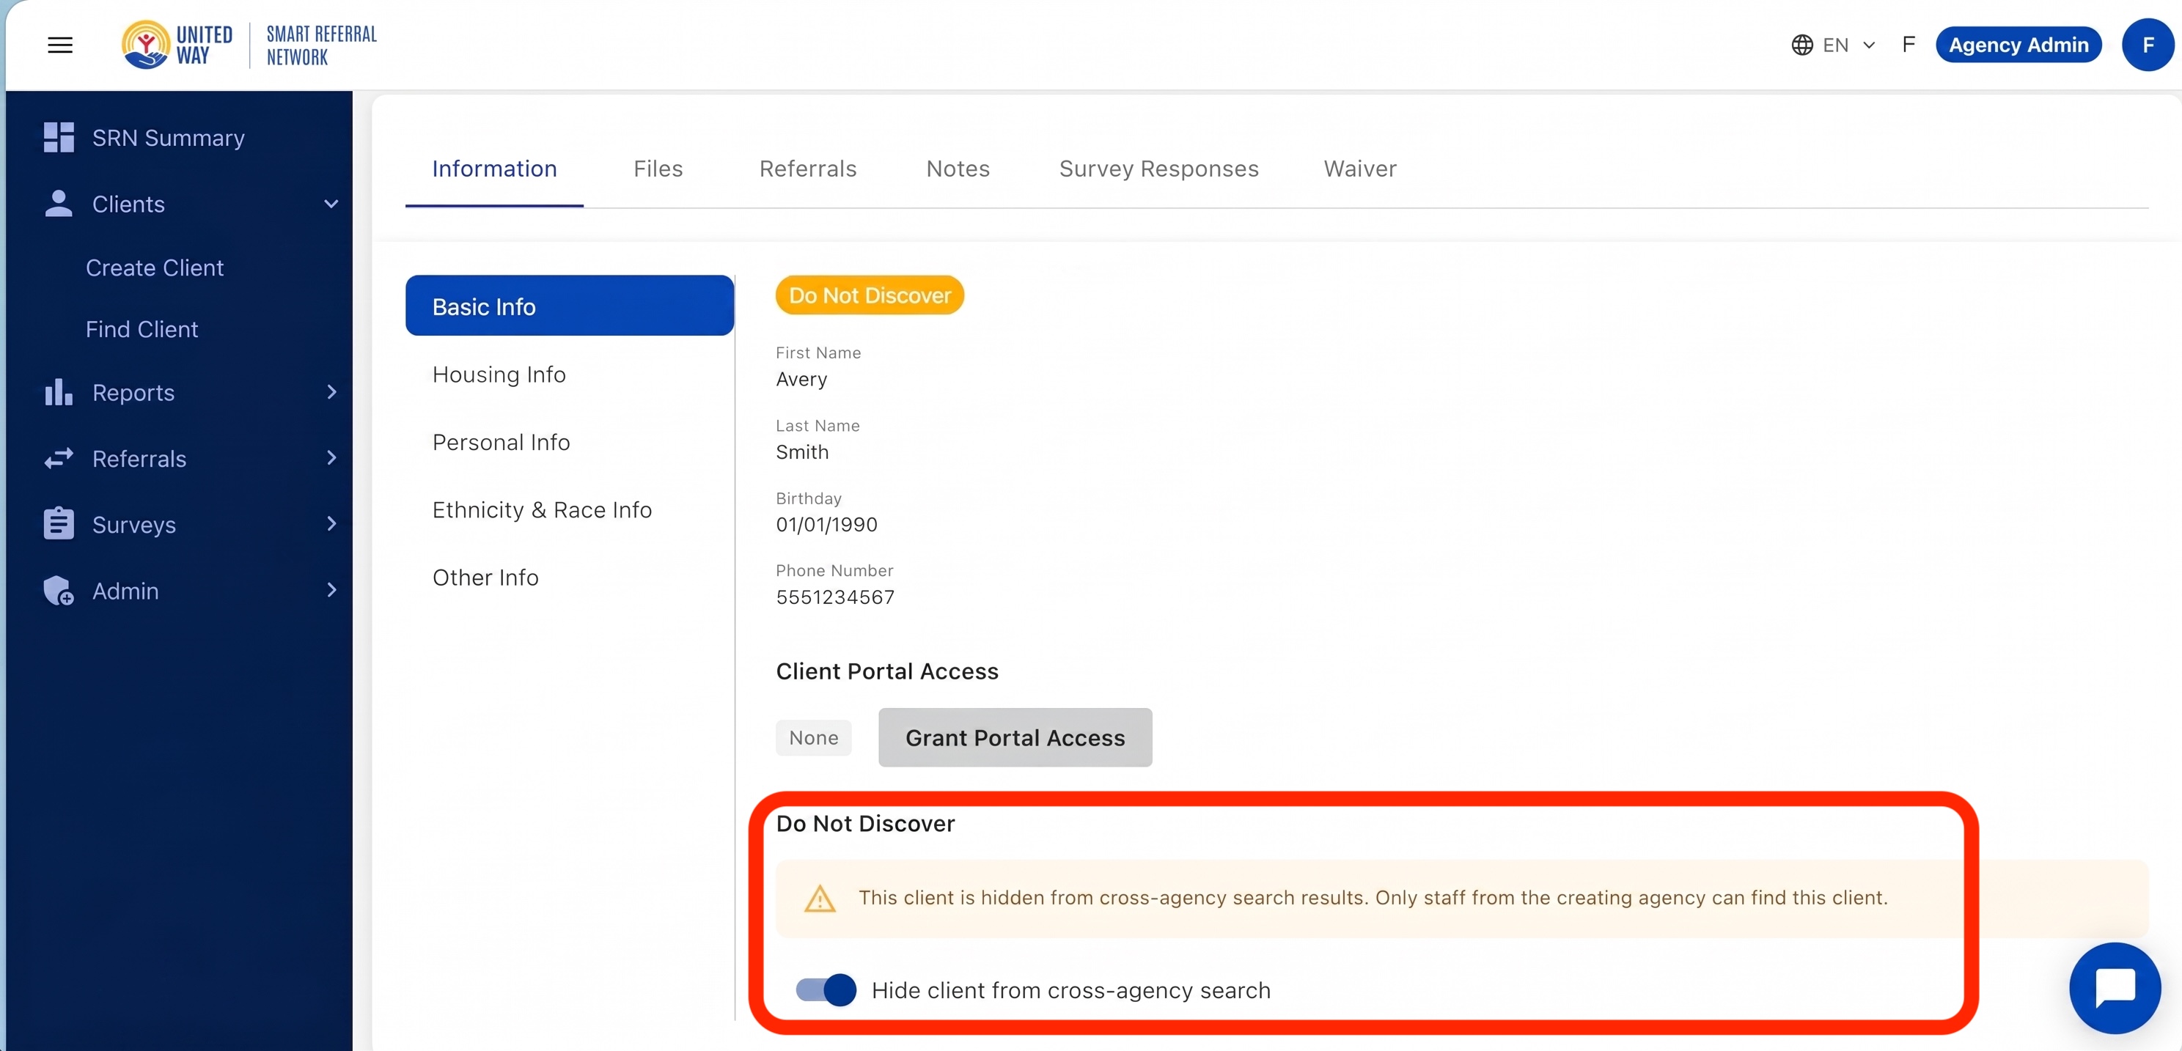Click the SRN Summary dashboard icon
2182x1051 pixels.
click(59, 137)
